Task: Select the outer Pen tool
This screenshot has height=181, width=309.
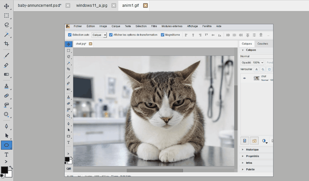Action: point(6,126)
